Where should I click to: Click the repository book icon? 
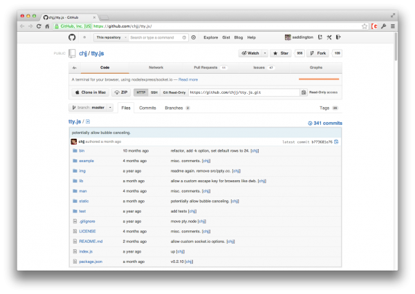click(72, 53)
